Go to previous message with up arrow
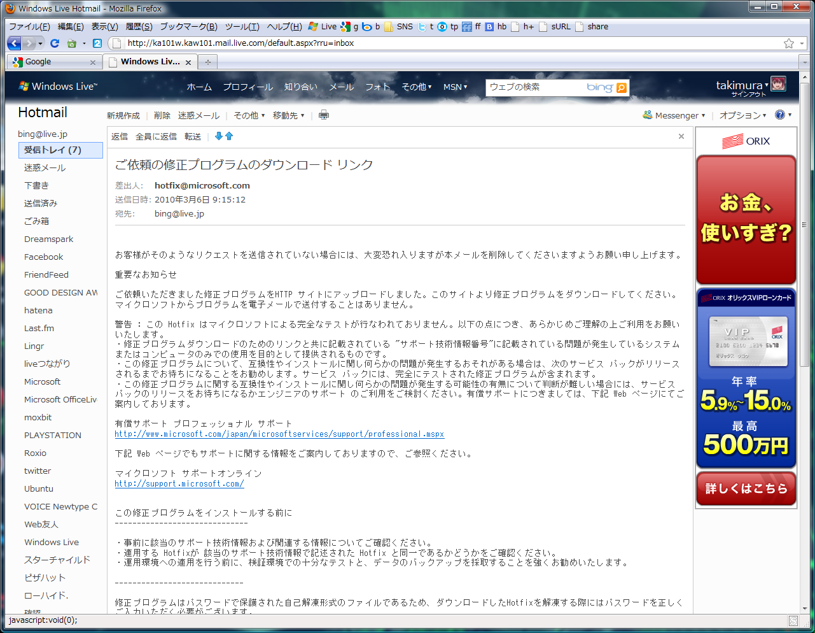Screen dimensions: 815x633 (x=229, y=136)
